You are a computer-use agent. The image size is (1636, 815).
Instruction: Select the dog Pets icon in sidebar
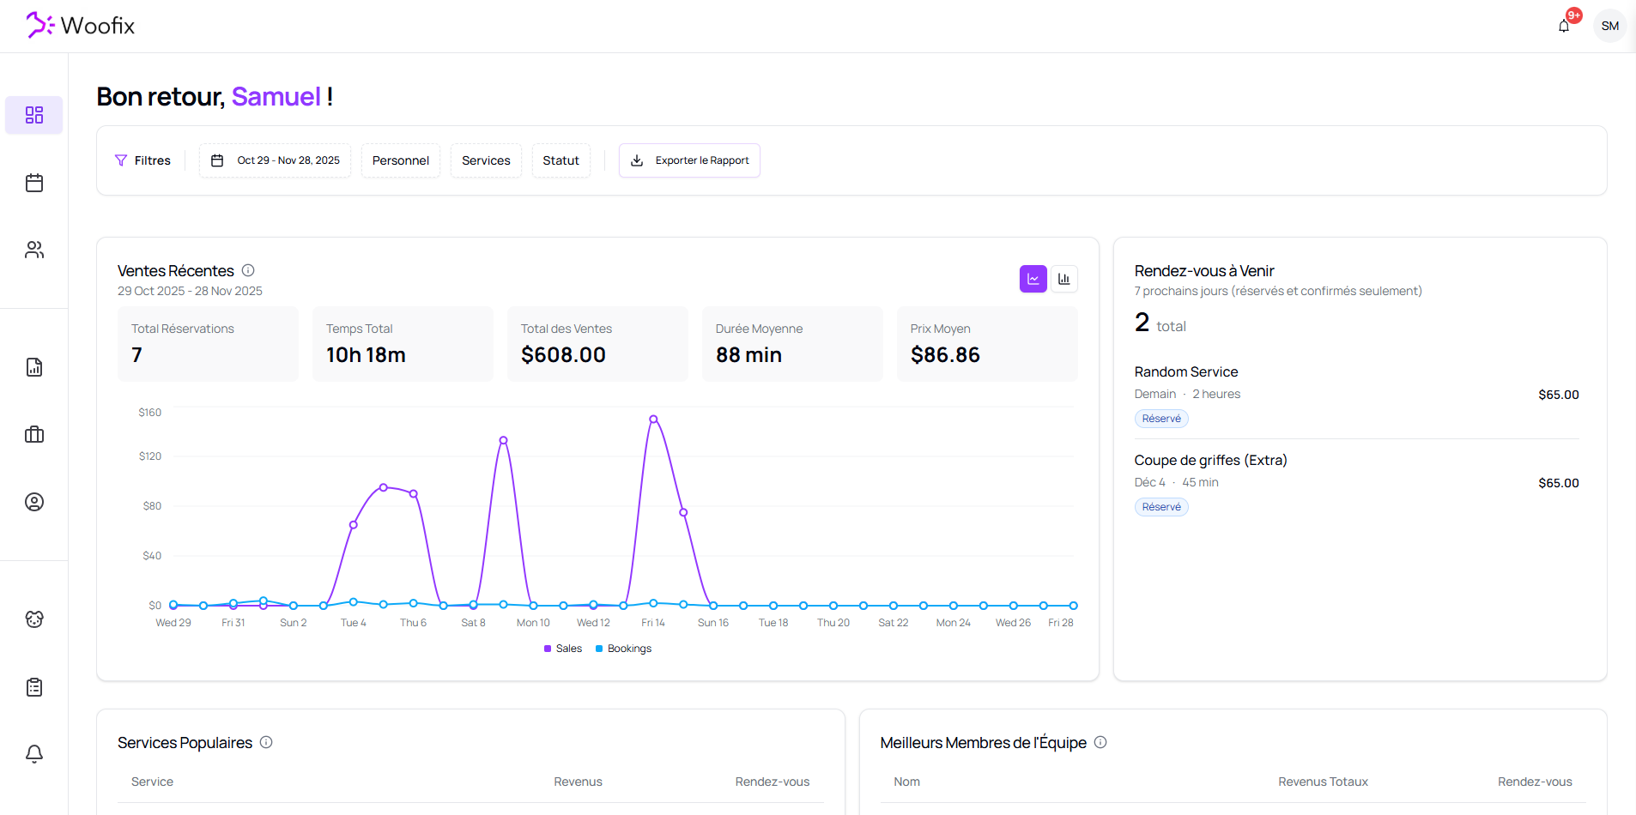[x=33, y=619]
